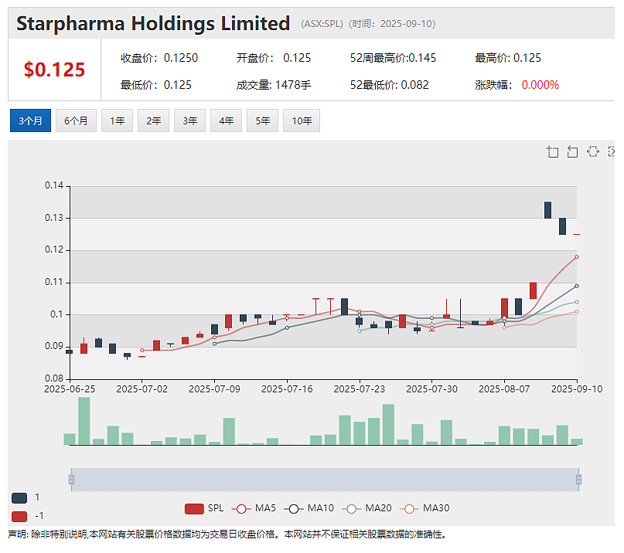
Task: Click the 成交量: 1478手 value
Action: [274, 85]
